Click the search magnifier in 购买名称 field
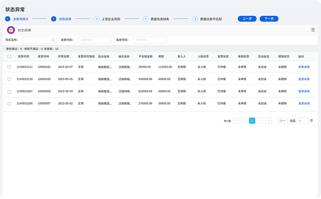The width and height of the screenshot is (321, 199). tap(53, 40)
